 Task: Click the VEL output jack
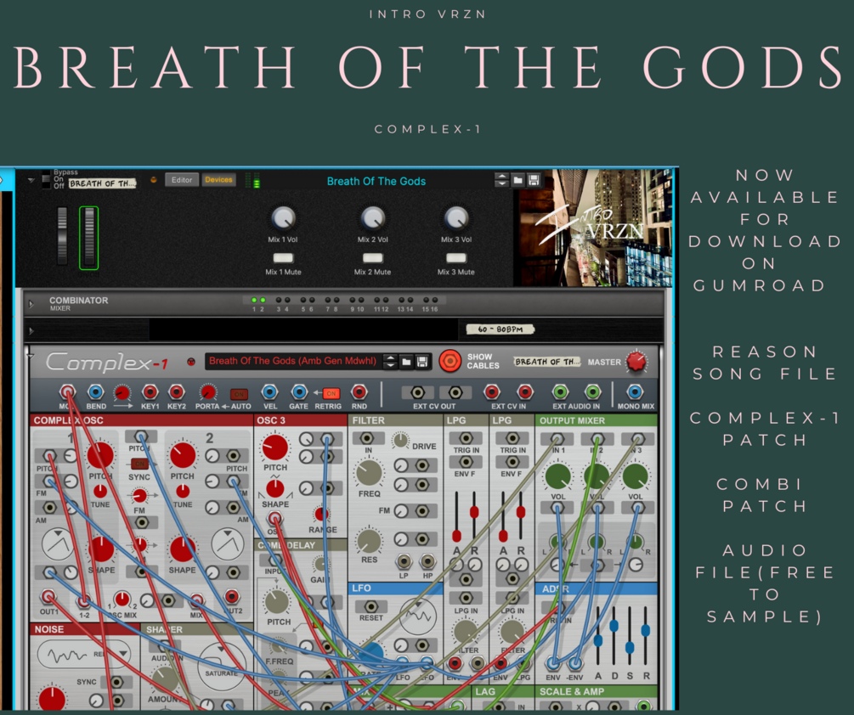click(x=269, y=391)
